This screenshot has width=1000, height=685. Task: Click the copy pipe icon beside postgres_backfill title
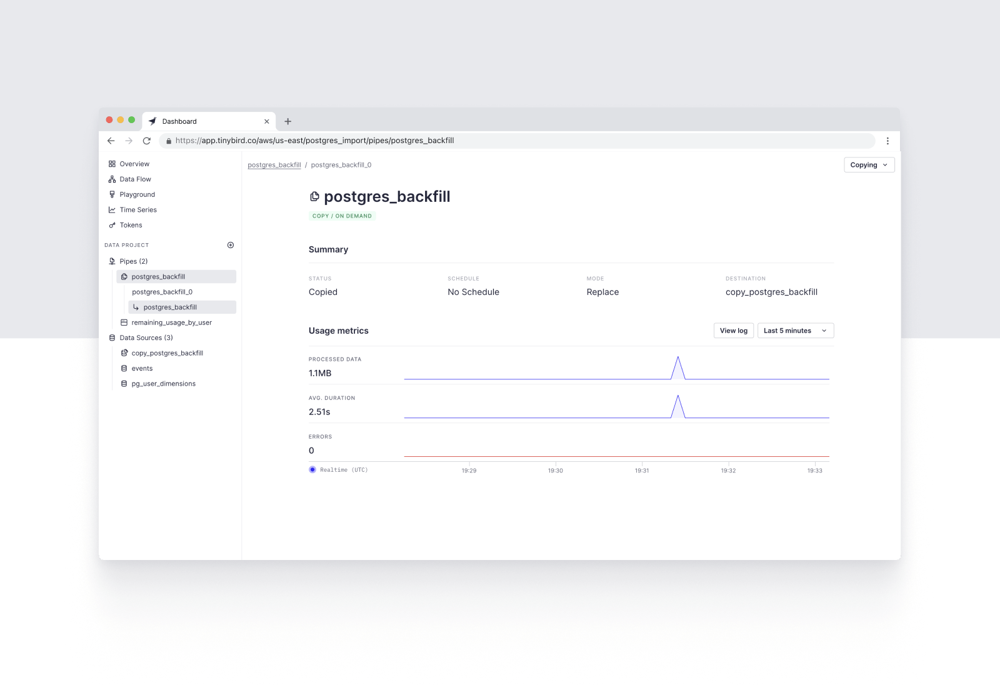coord(314,197)
